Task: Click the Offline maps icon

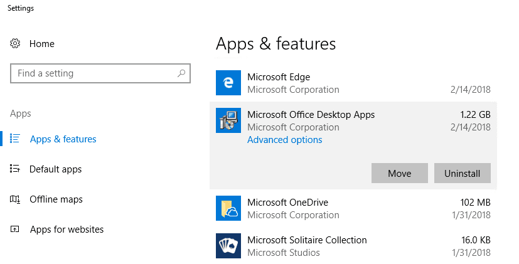Action: click(15, 199)
